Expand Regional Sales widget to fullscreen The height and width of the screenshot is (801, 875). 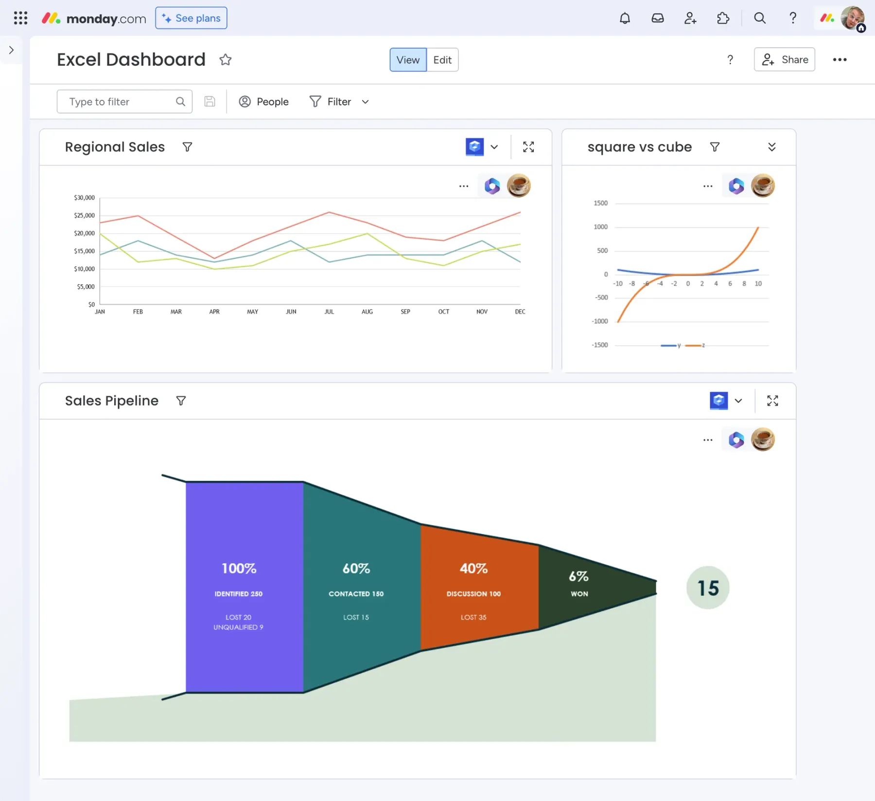coord(529,146)
